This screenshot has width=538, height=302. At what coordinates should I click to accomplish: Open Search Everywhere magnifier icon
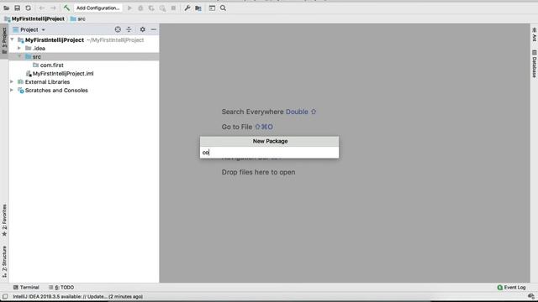coord(223,8)
